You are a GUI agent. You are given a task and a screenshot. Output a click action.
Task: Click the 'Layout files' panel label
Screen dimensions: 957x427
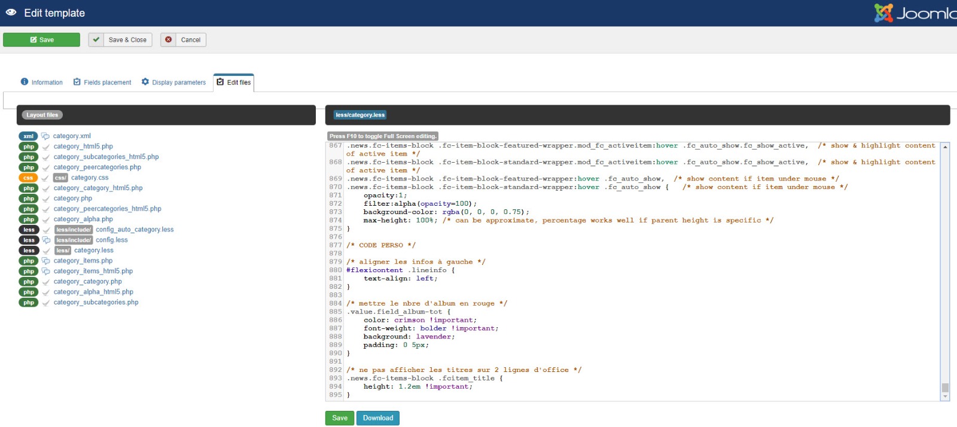point(42,115)
